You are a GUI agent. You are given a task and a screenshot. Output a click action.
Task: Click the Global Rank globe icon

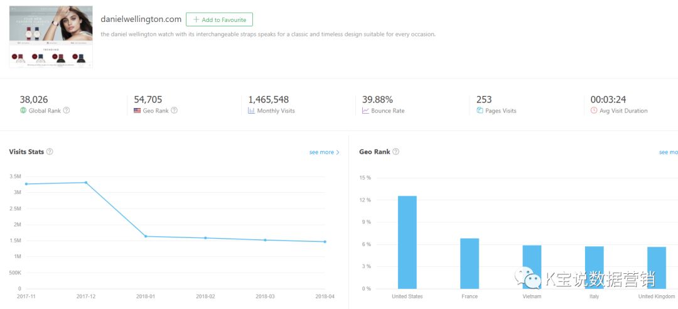point(23,111)
